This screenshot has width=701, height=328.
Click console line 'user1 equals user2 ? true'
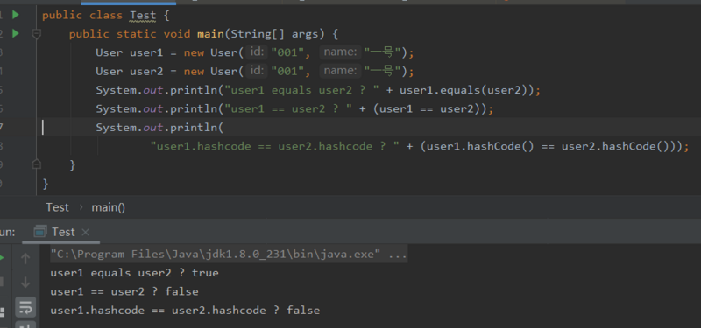tap(135, 273)
